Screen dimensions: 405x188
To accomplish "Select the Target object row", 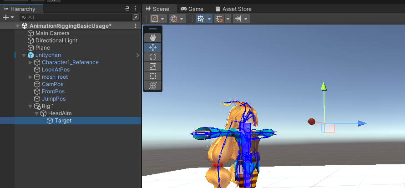I will tap(71, 121).
